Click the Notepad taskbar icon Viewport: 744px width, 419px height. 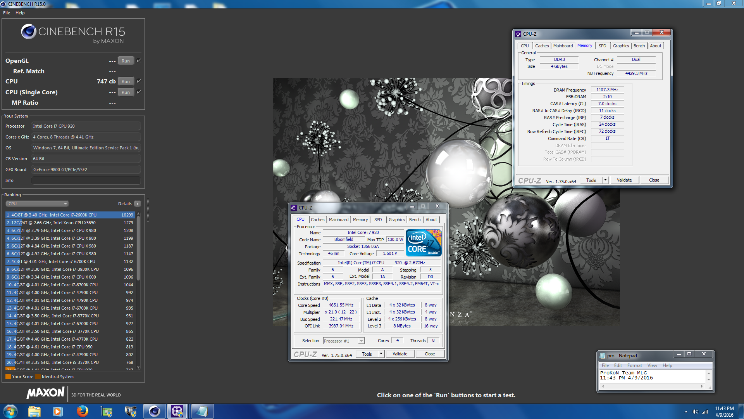point(201,411)
